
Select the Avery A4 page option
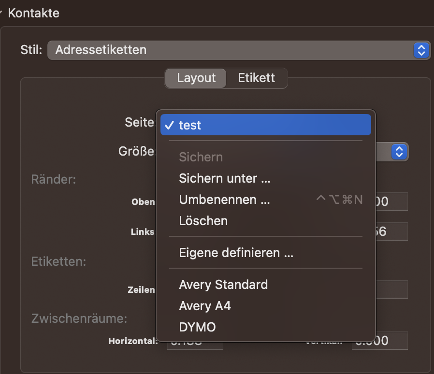(205, 306)
